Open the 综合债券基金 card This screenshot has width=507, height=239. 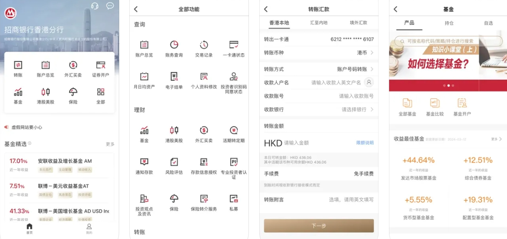[478, 168]
